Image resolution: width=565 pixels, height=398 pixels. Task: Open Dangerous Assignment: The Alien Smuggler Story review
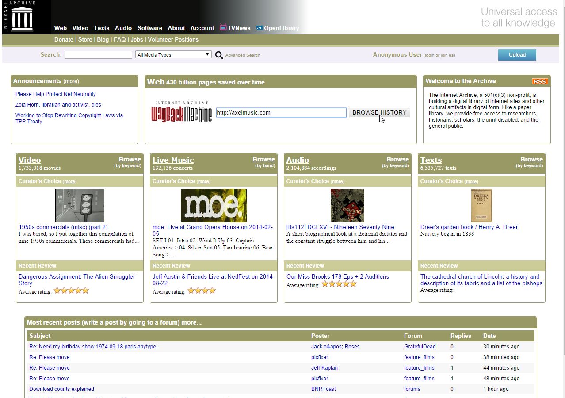(x=77, y=280)
